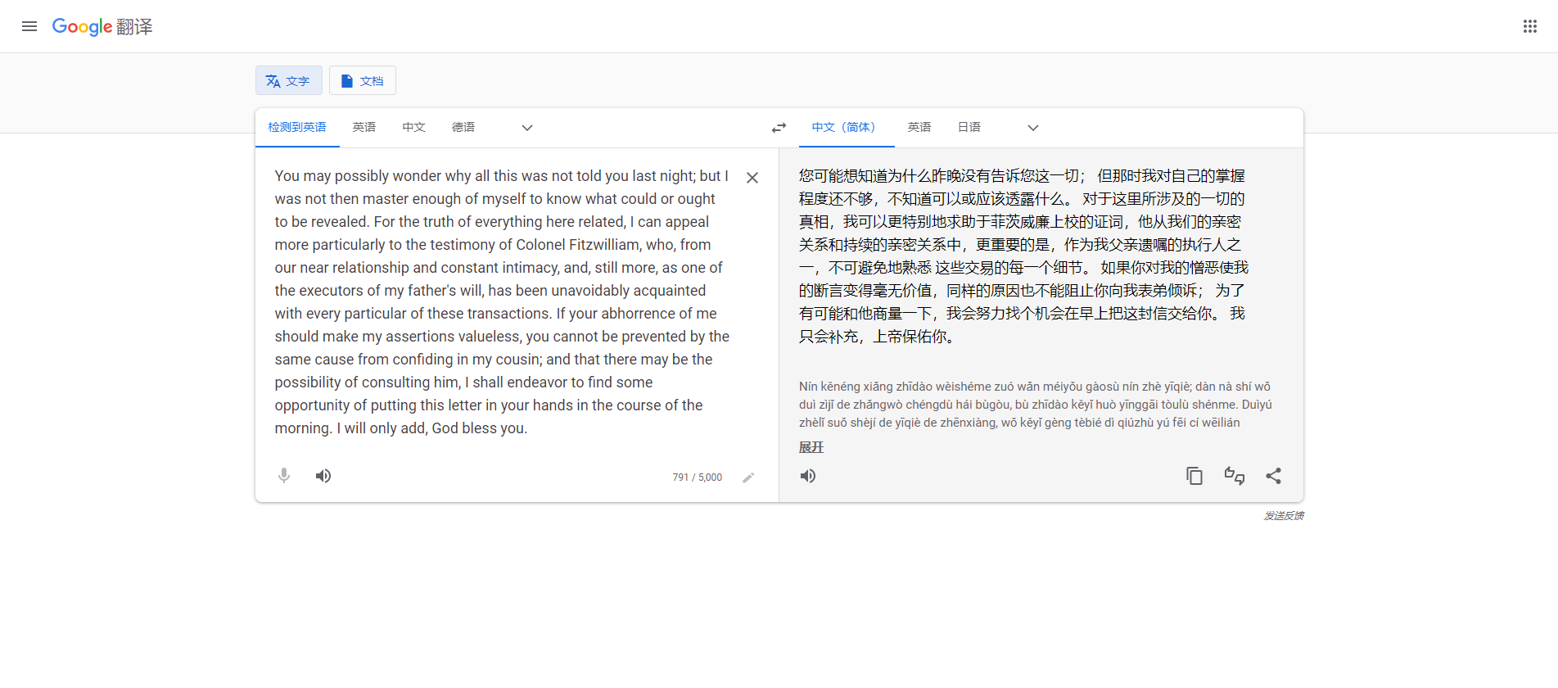The height and width of the screenshot is (688, 1558).
Task: Click the 发送反馈 feedback link
Action: pos(1283,516)
